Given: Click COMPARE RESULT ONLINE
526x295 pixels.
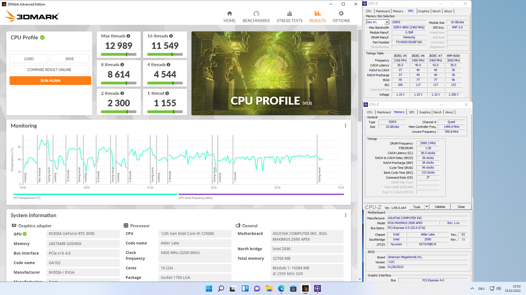Looking at the screenshot, I should pyautogui.click(x=49, y=70).
